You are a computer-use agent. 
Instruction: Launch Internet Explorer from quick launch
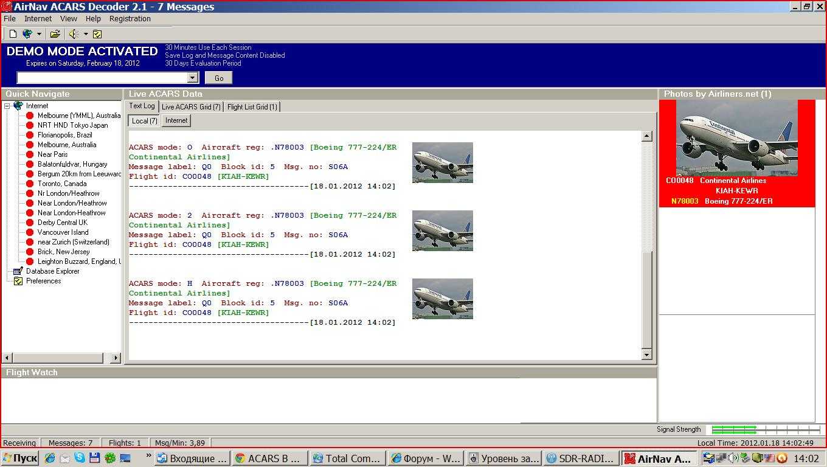(50, 458)
